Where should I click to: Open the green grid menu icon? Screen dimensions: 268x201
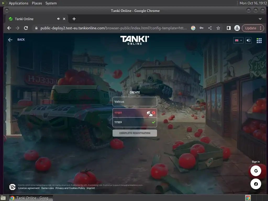[x=259, y=41]
